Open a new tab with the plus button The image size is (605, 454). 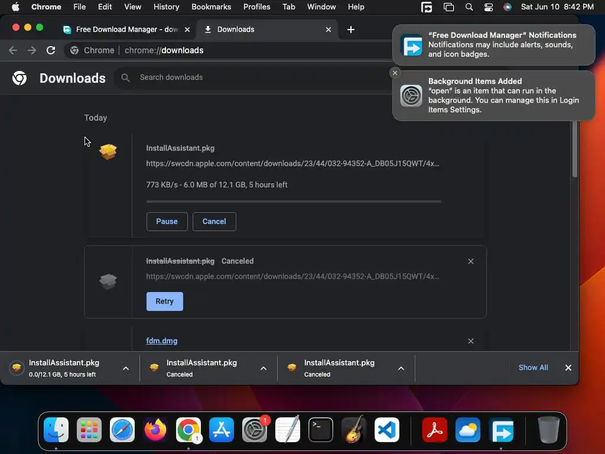point(351,30)
